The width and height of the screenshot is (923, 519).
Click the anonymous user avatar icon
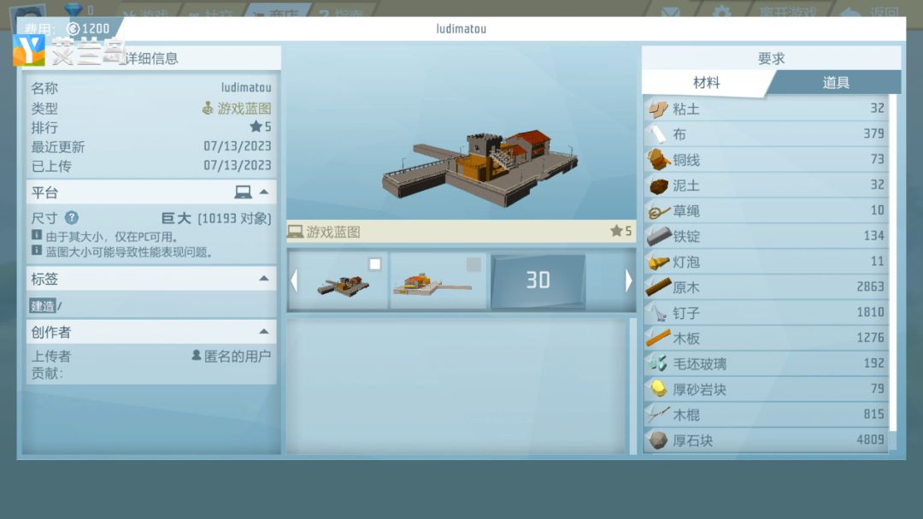point(196,355)
